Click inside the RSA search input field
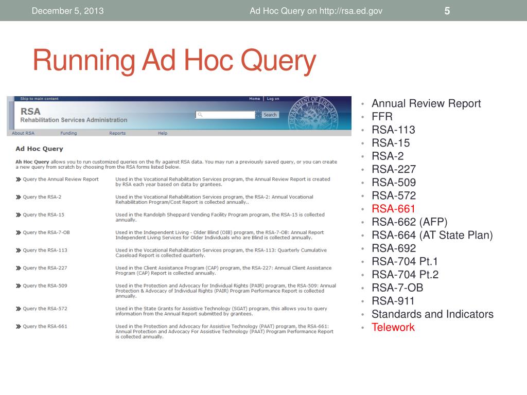This screenshot has height=395, width=527. 225,115
